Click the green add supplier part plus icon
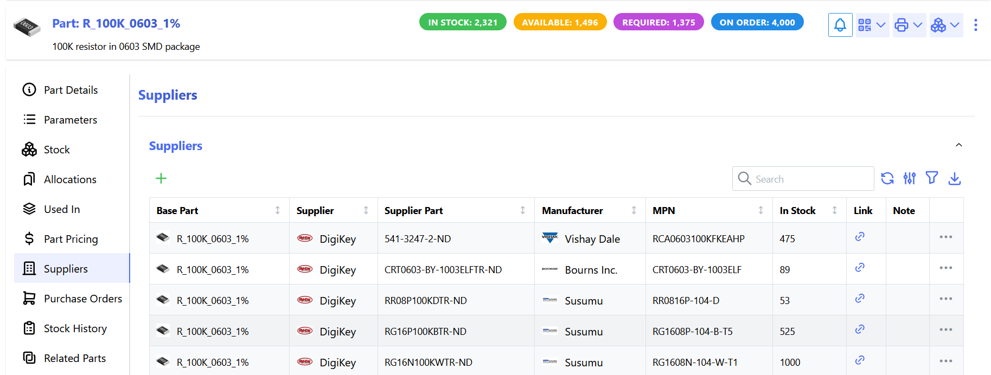Image resolution: width=991 pixels, height=375 pixels. (161, 178)
